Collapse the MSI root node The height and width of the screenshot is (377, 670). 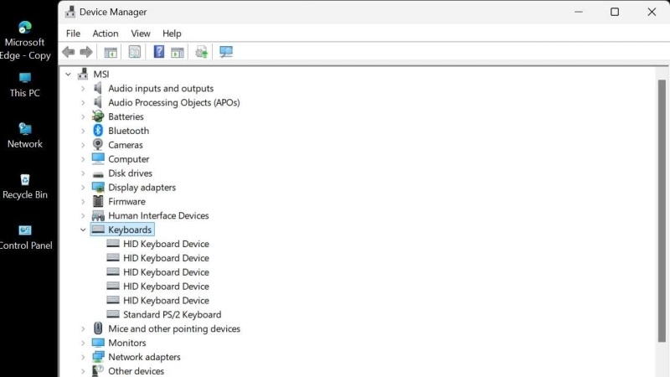(69, 75)
